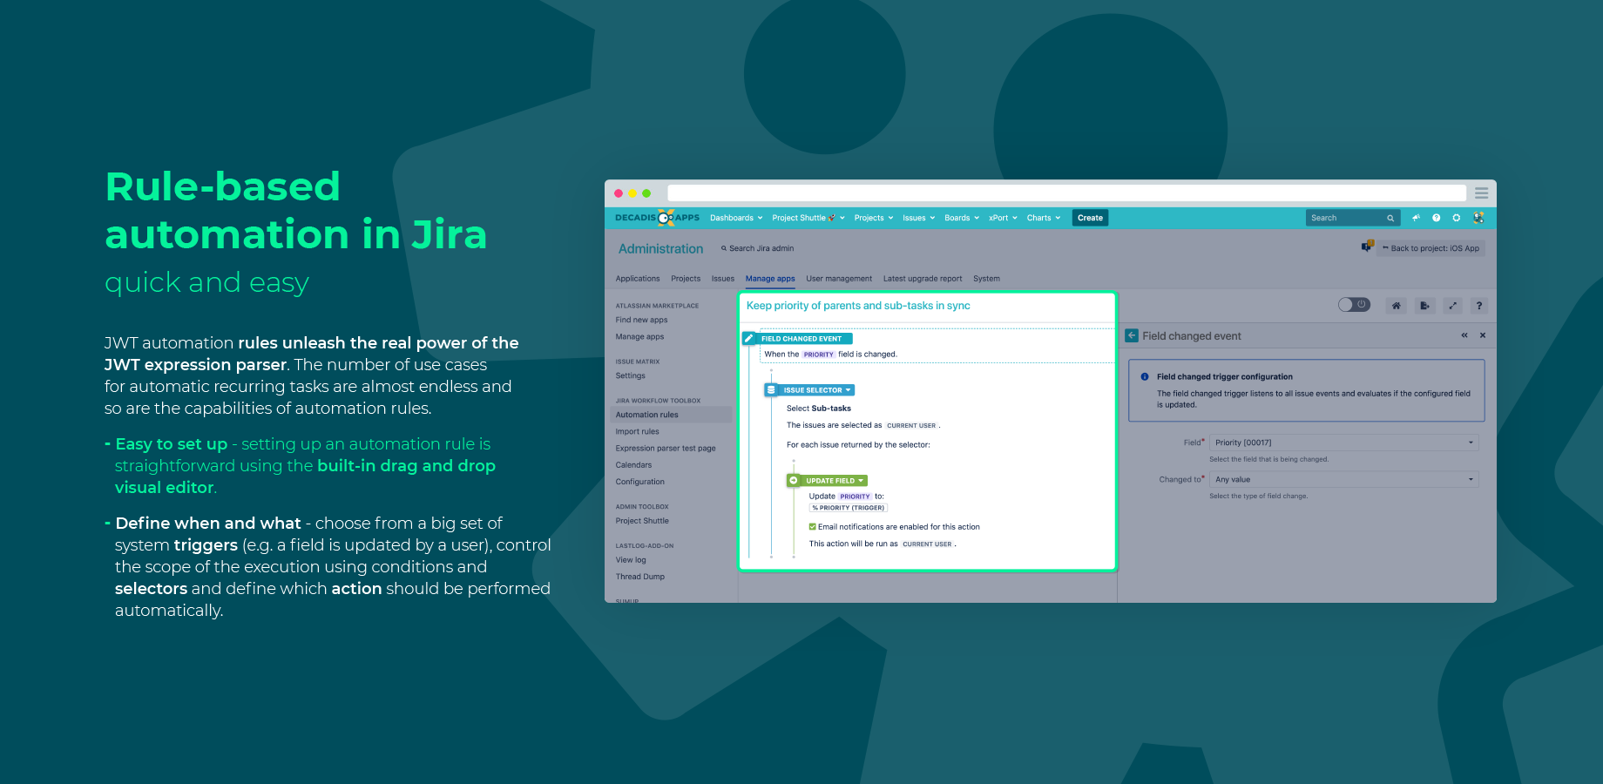
Task: Click the Decadis Apps logo
Action: (x=657, y=218)
